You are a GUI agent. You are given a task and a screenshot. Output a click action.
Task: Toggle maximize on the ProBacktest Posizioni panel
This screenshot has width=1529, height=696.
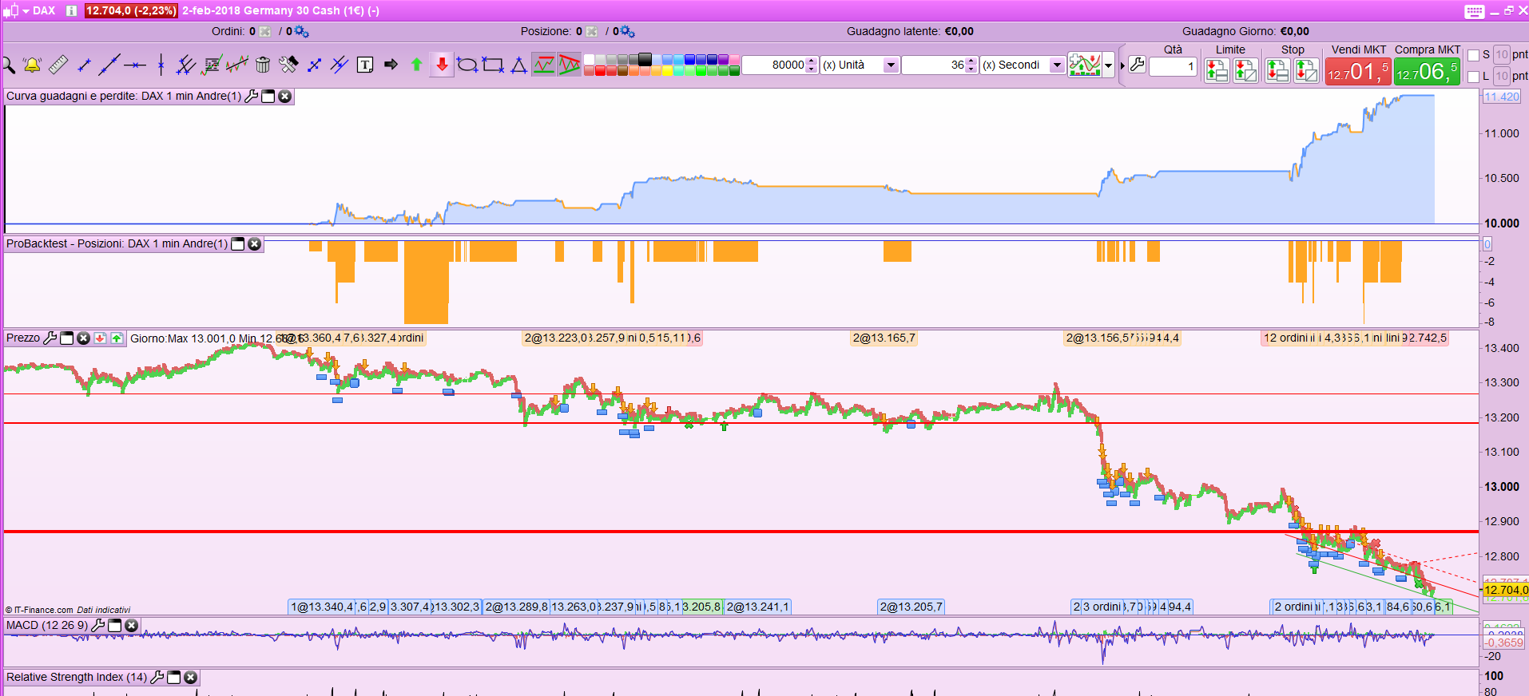pos(237,244)
